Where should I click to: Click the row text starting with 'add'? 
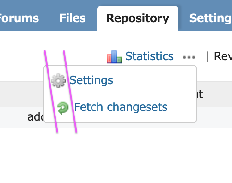(x=36, y=117)
